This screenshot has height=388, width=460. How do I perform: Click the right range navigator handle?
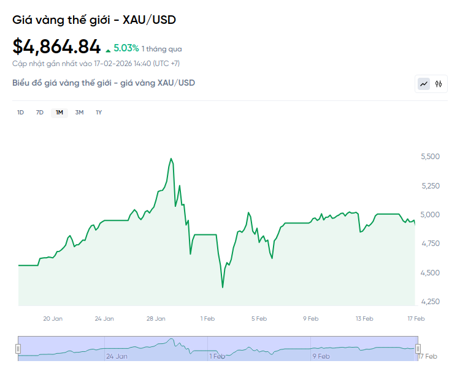(x=418, y=349)
